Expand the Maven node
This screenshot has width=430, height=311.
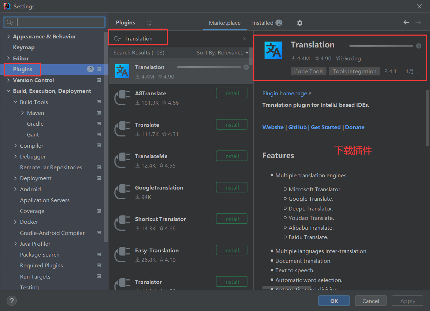pos(22,113)
